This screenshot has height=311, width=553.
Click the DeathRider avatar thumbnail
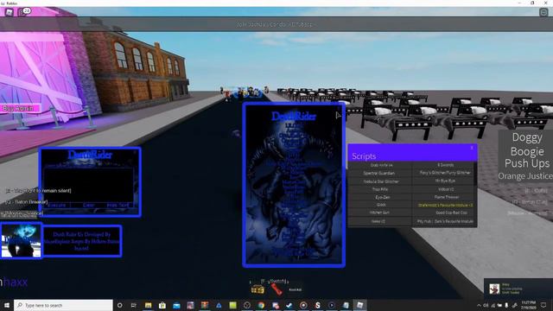click(21, 240)
